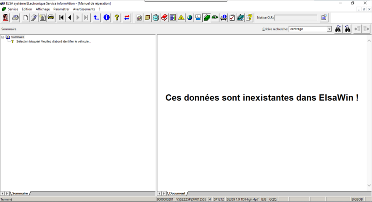This screenshot has height=202, width=372.
Task: Open the Affichage menu
Action: click(43, 9)
